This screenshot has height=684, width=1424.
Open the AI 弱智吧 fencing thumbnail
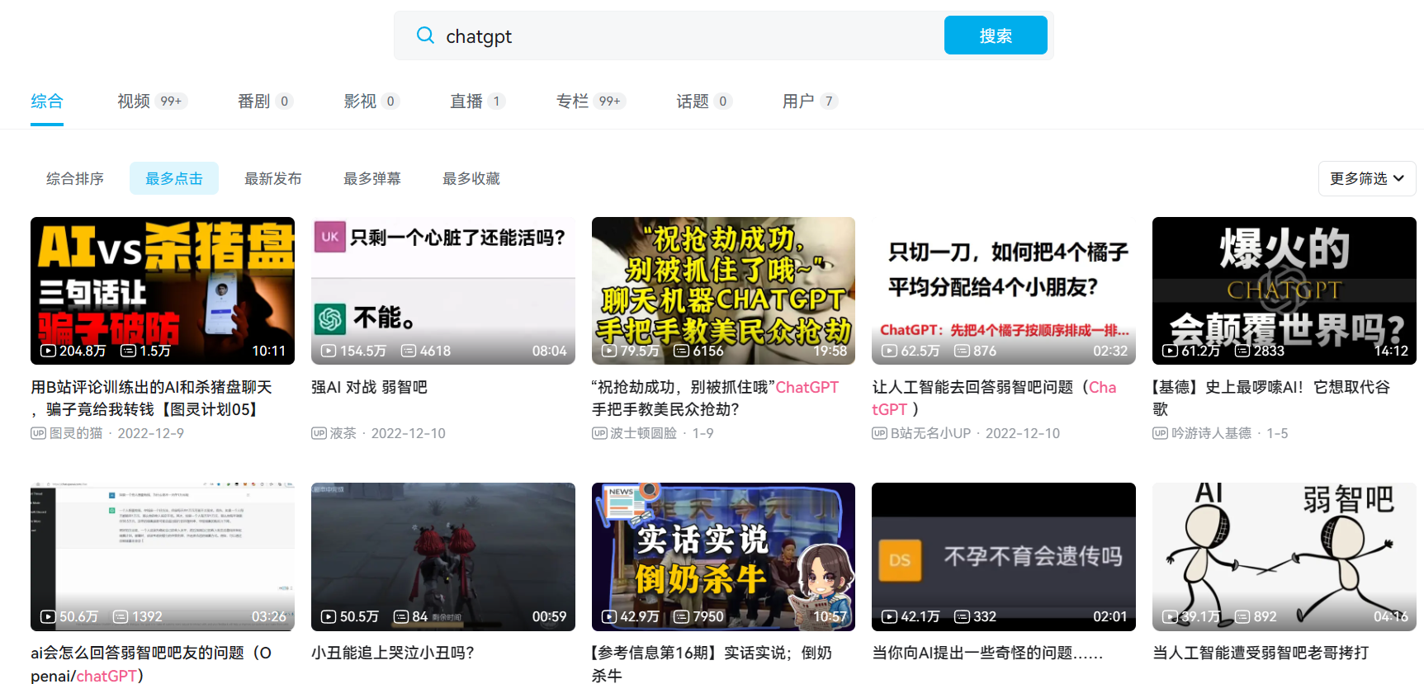1284,557
